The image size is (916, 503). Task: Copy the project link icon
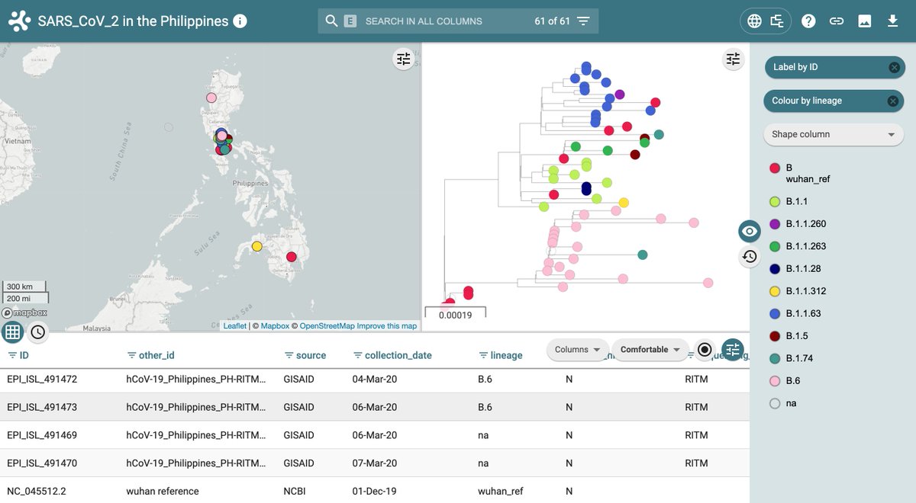837,21
